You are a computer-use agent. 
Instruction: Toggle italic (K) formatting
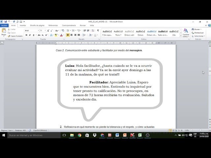(x=30, y=35)
